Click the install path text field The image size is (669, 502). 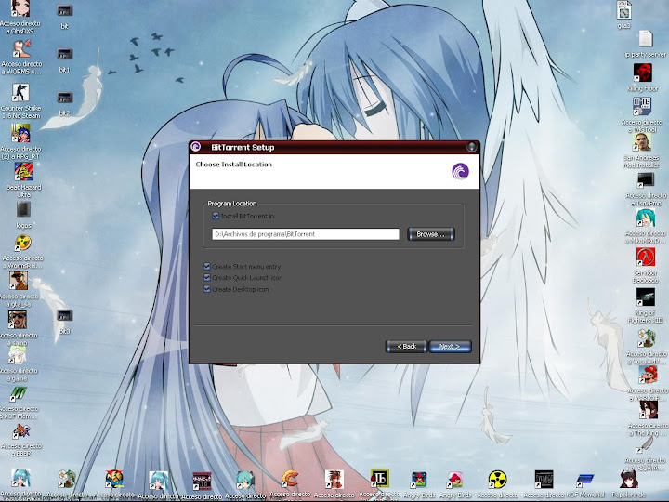pos(306,234)
